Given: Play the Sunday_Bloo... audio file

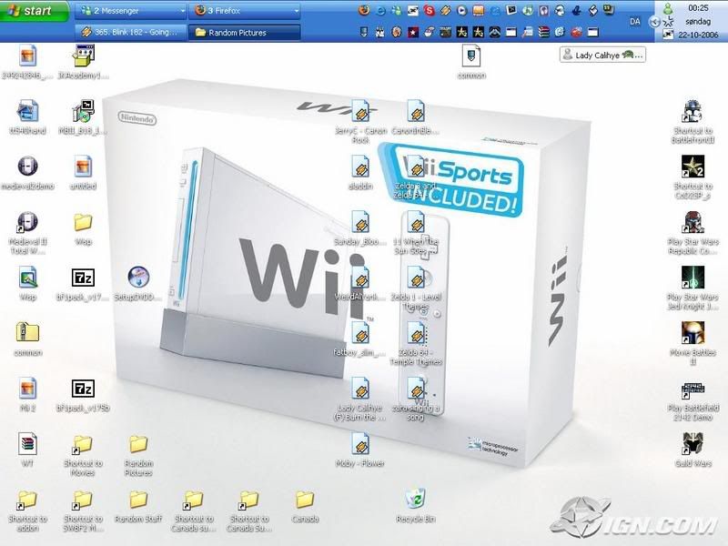Looking at the screenshot, I should pos(360,228).
